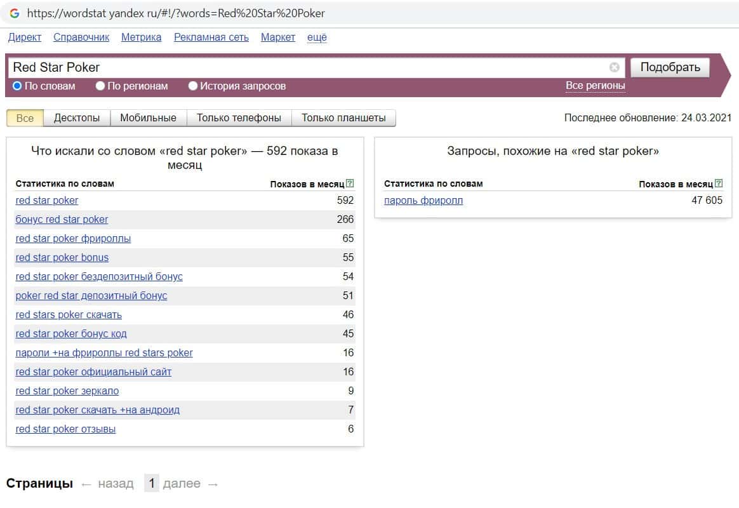Select the 'По словам' radio button
The height and width of the screenshot is (508, 739).
pos(17,86)
